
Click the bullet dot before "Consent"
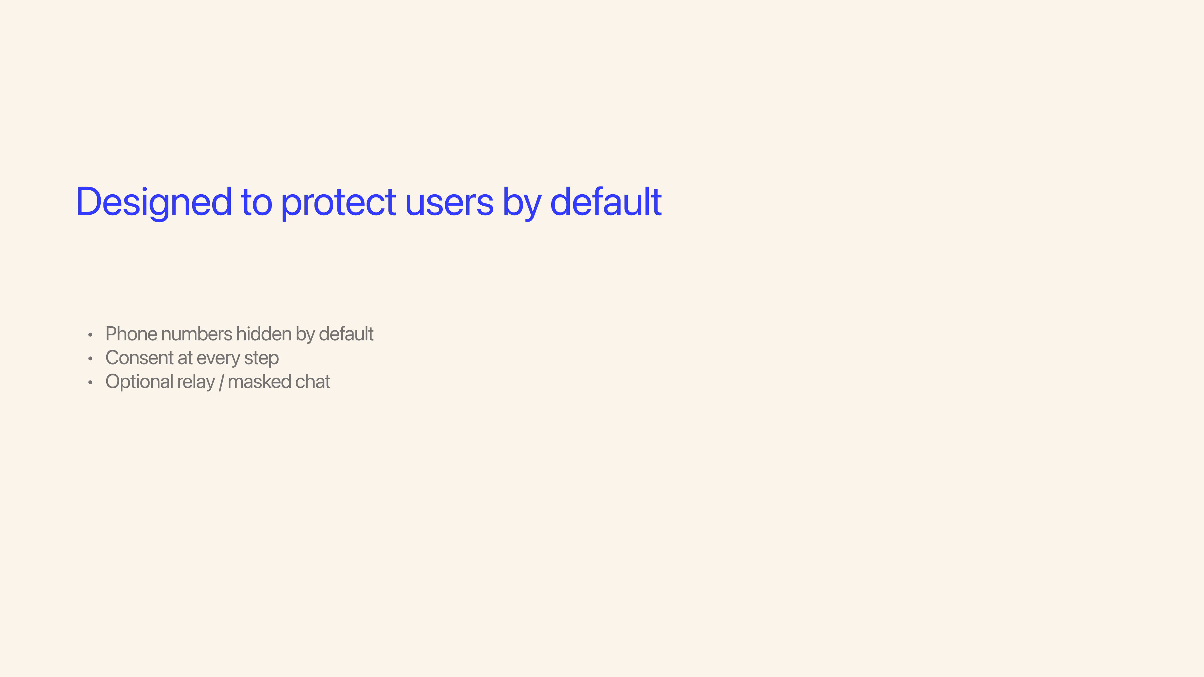pyautogui.click(x=90, y=359)
